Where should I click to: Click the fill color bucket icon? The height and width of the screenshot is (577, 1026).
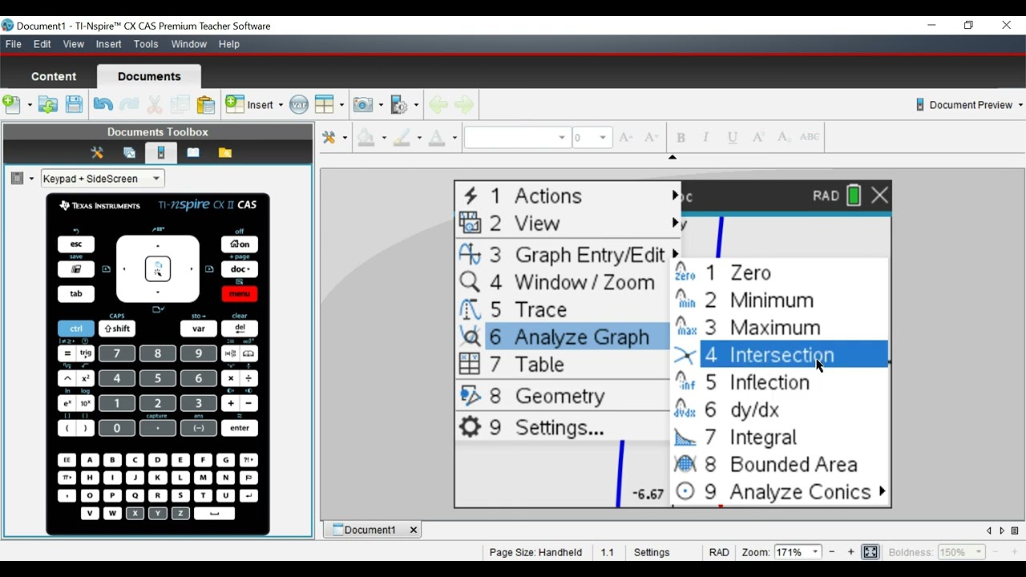click(366, 137)
